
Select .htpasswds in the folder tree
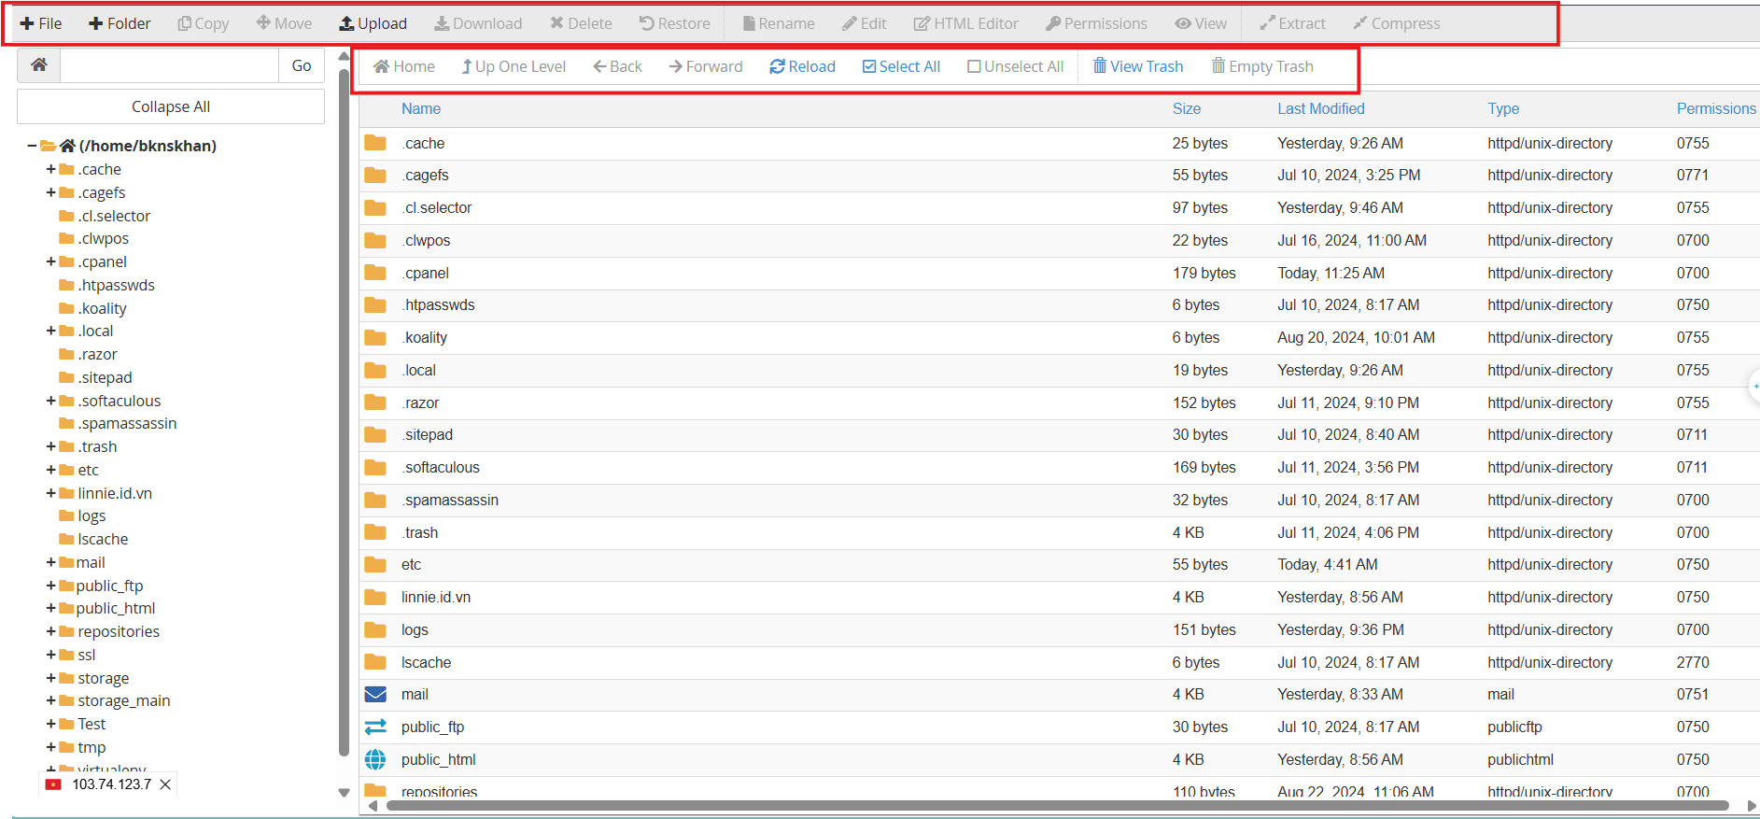[x=116, y=285]
